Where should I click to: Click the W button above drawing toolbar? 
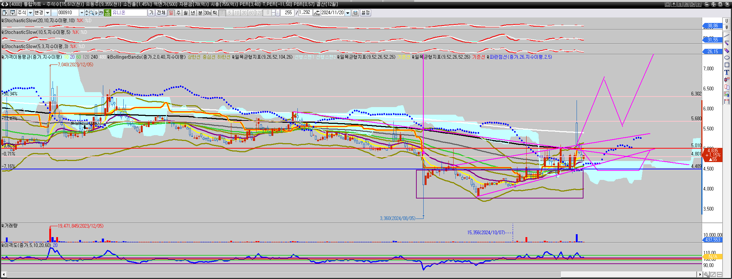[727, 27]
